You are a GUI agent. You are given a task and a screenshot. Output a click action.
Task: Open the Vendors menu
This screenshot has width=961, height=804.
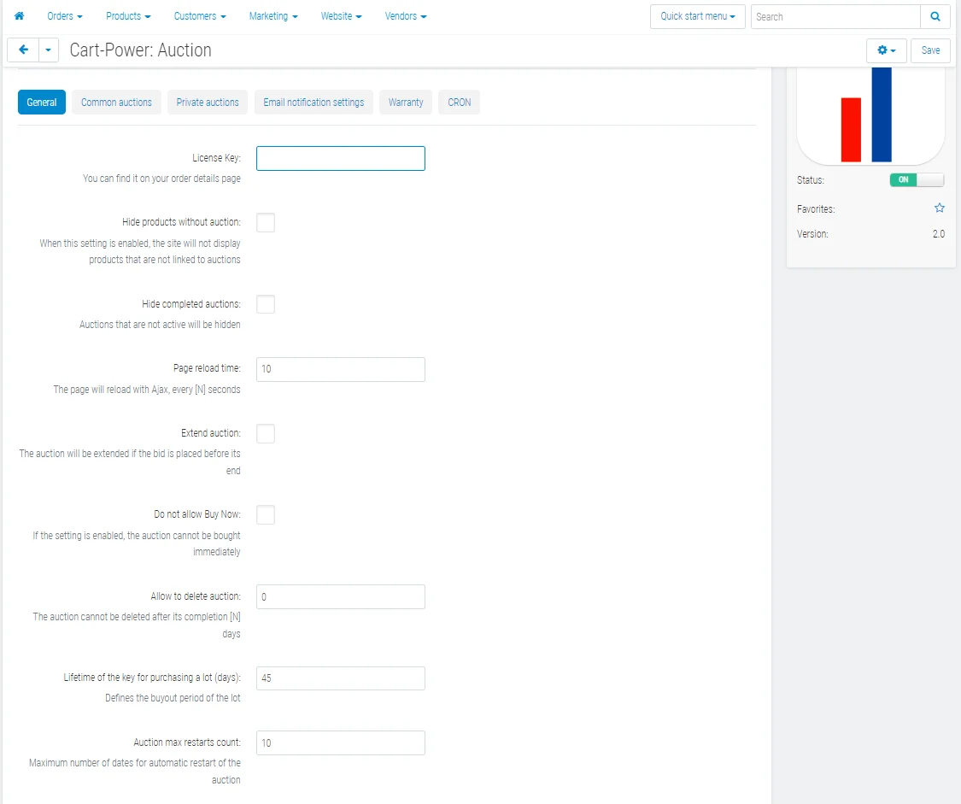pos(406,16)
